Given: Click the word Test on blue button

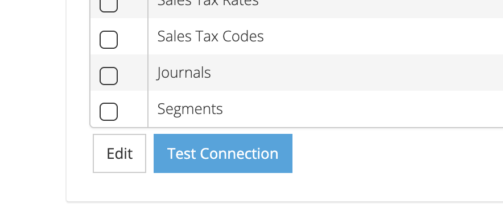Looking at the screenshot, I should [x=182, y=154].
